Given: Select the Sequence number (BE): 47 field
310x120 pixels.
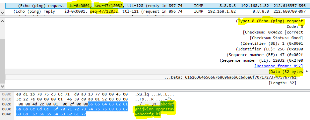Looking at the screenshot, I should tap(265, 55).
